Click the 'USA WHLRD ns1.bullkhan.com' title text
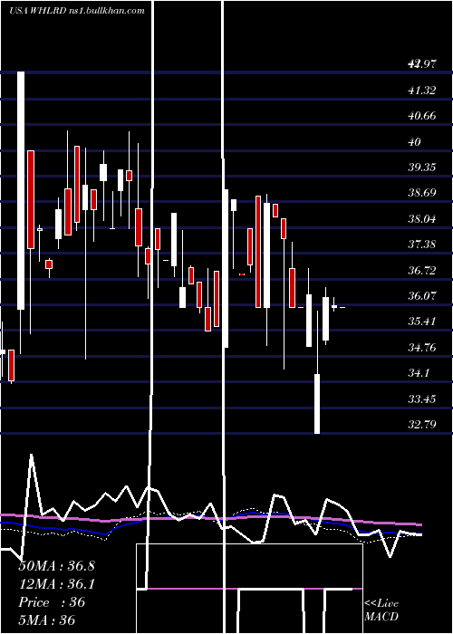The width and height of the screenshot is (453, 634). click(76, 11)
